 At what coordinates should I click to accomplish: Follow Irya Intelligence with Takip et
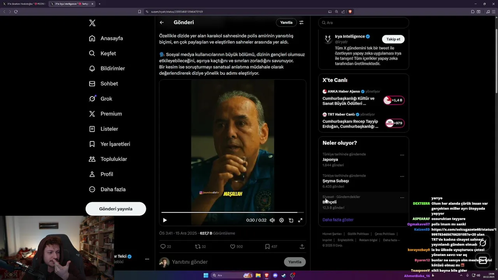[x=393, y=39]
